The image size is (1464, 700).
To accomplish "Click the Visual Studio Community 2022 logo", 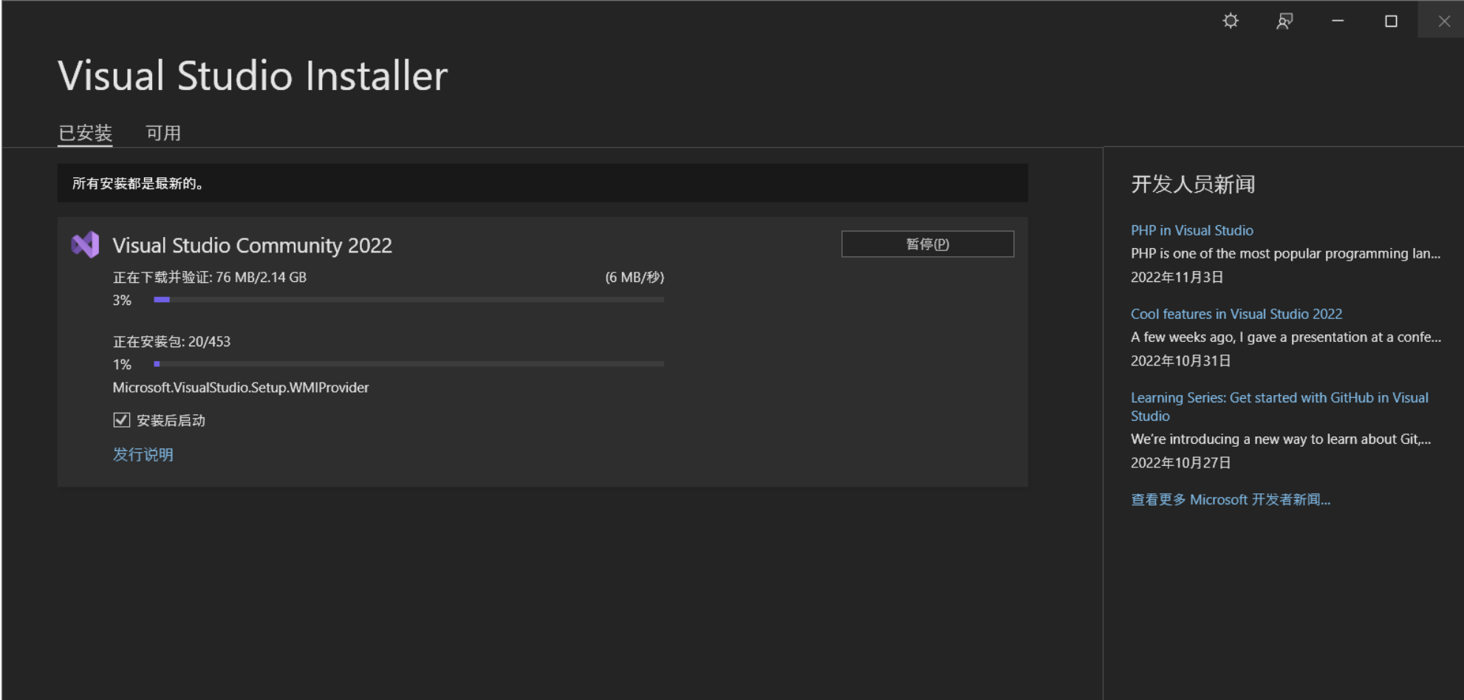I will click(85, 244).
